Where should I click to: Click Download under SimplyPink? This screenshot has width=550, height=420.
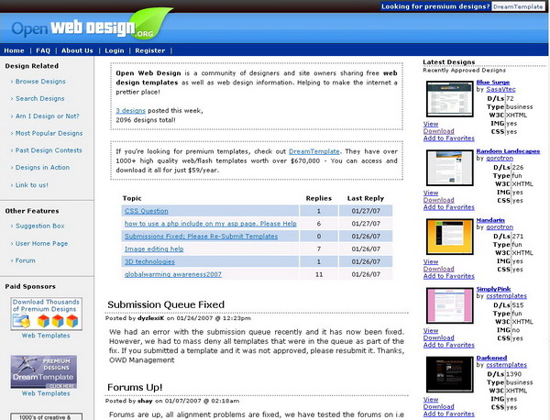(438, 337)
